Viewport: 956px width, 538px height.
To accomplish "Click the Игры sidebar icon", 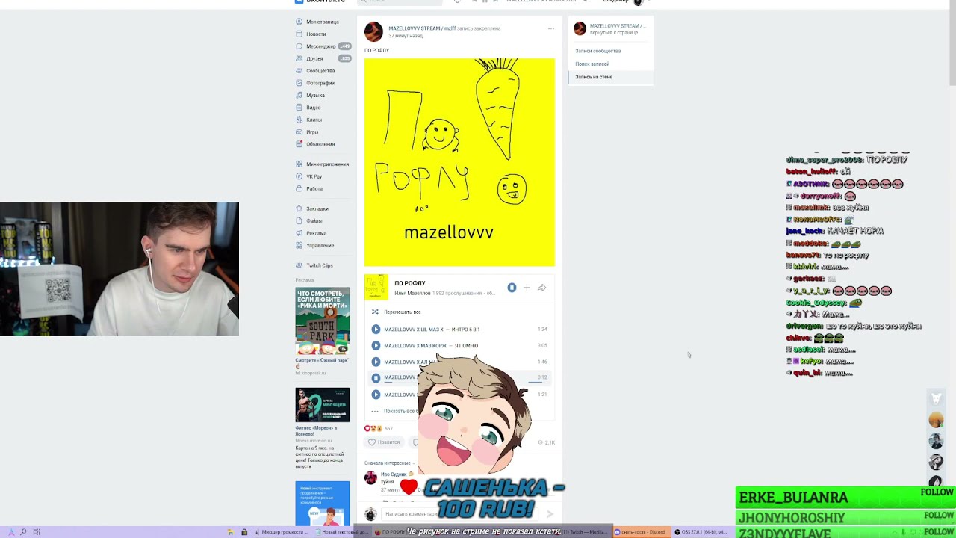I will click(x=299, y=132).
